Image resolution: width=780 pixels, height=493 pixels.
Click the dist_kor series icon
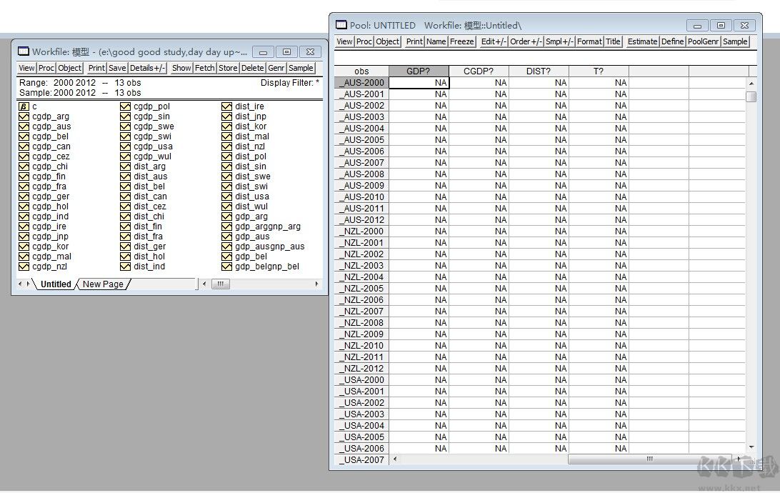tap(227, 126)
